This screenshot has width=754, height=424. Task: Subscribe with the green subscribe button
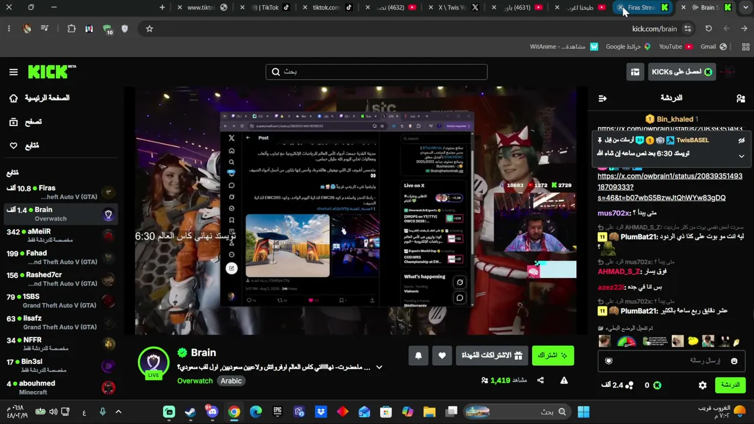pos(553,356)
